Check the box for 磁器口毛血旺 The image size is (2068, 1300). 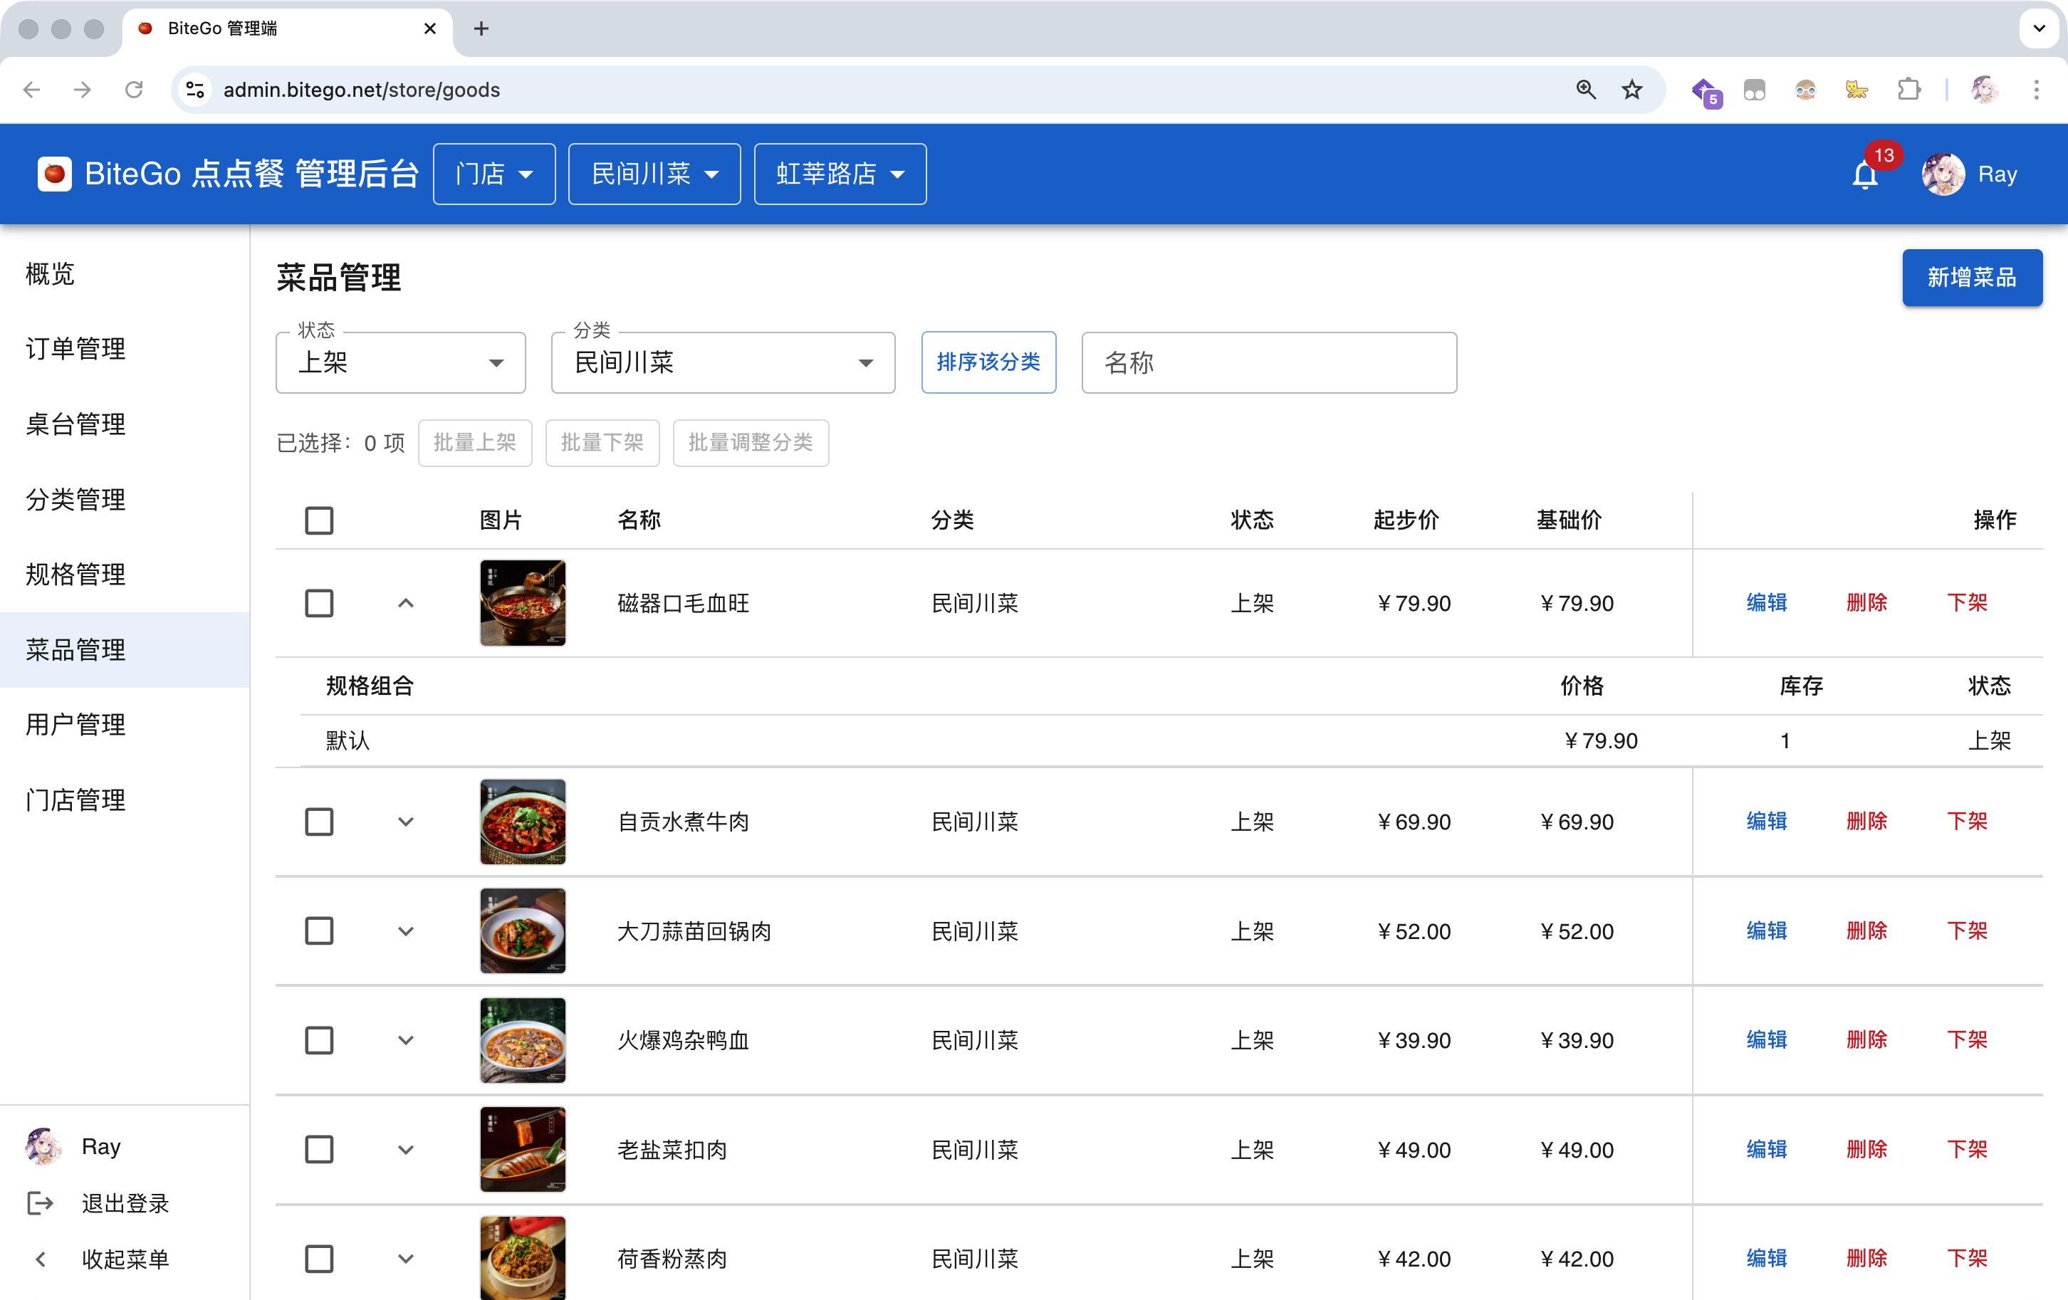318,603
